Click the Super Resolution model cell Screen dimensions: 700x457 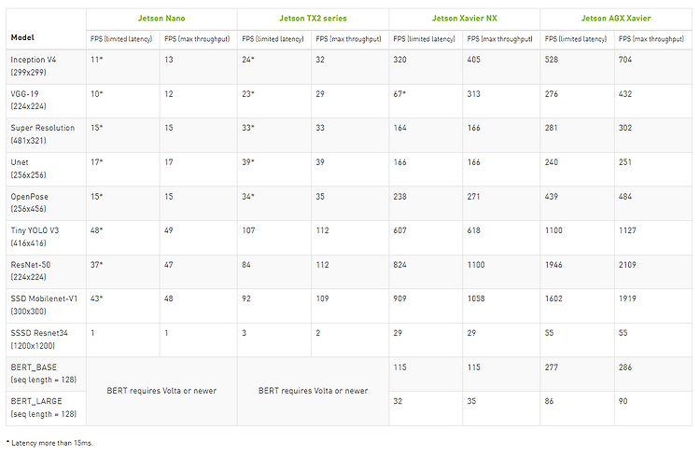click(42, 134)
